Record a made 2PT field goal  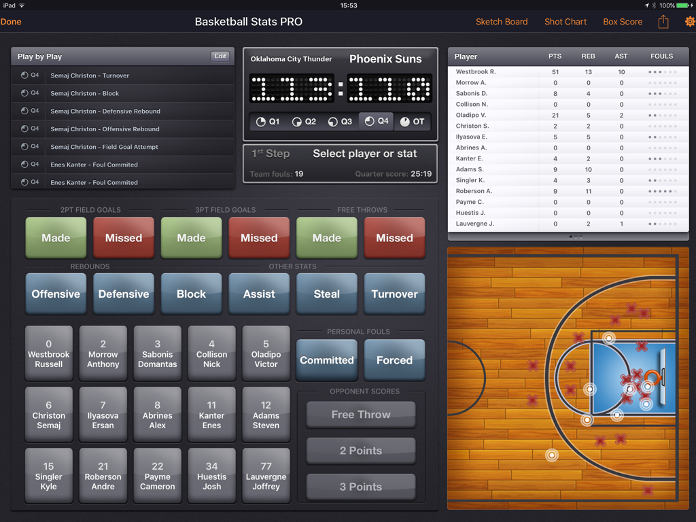[x=55, y=238]
